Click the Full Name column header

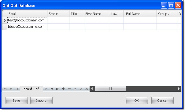tap(140, 14)
